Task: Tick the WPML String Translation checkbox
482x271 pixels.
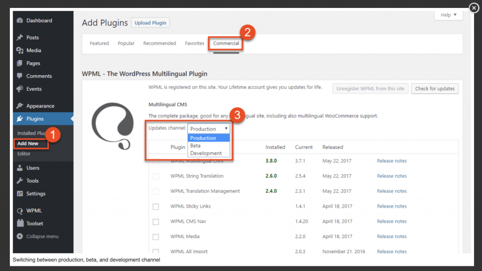Action: click(156, 176)
